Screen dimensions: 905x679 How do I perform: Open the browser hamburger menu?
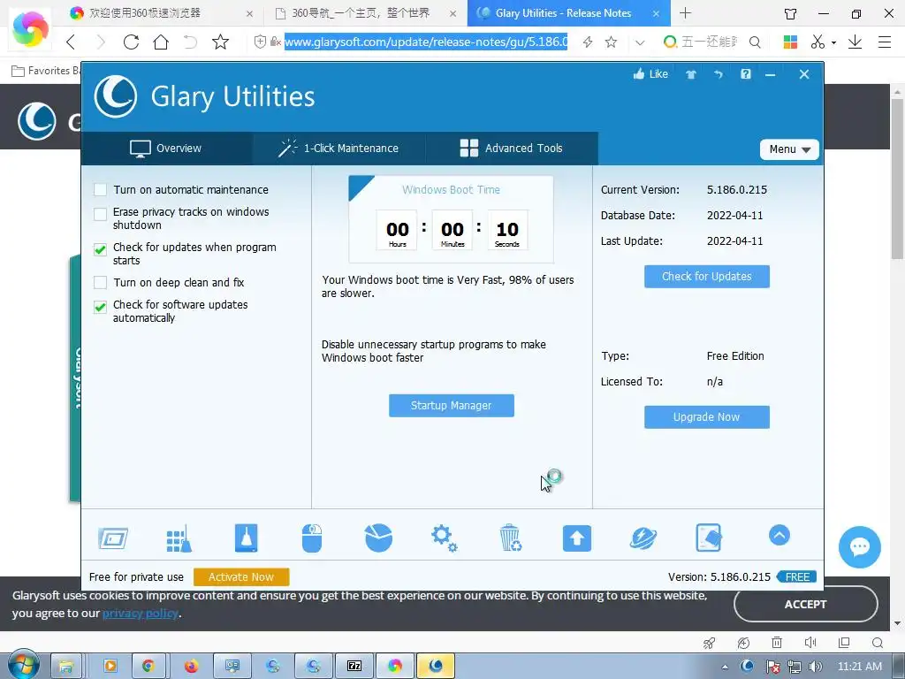click(884, 42)
